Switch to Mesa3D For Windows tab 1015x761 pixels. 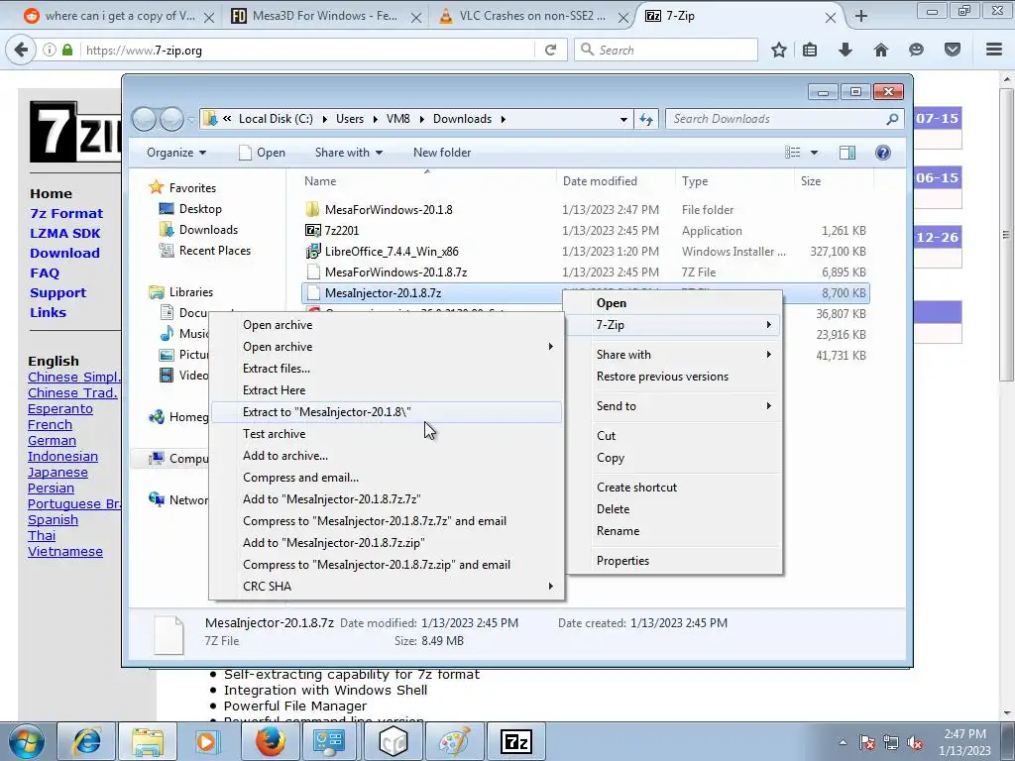coord(325,16)
